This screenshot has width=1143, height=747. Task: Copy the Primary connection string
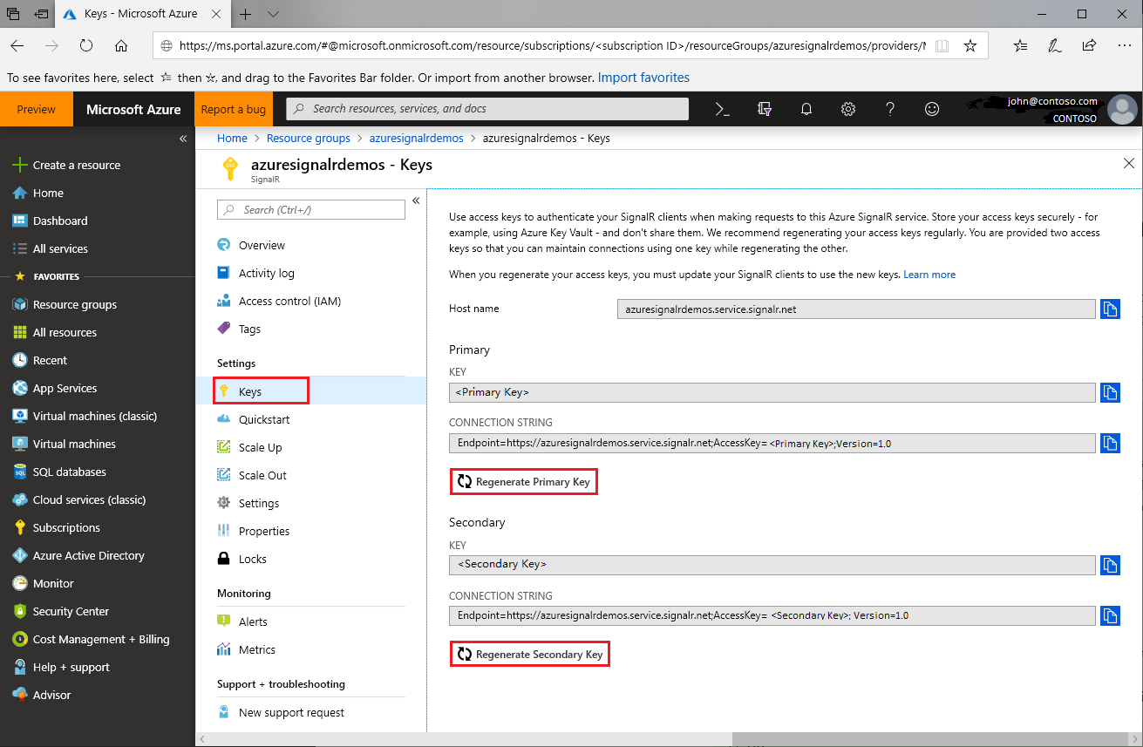[1110, 443]
